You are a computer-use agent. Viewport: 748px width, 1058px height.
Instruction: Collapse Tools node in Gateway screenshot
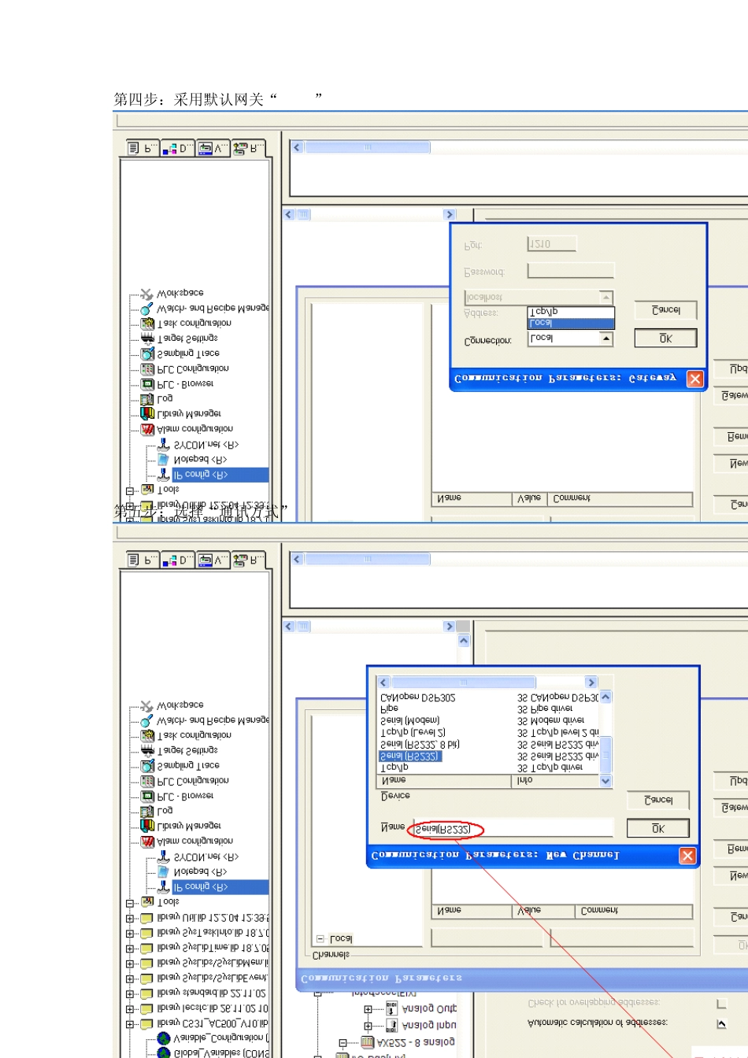pos(131,490)
